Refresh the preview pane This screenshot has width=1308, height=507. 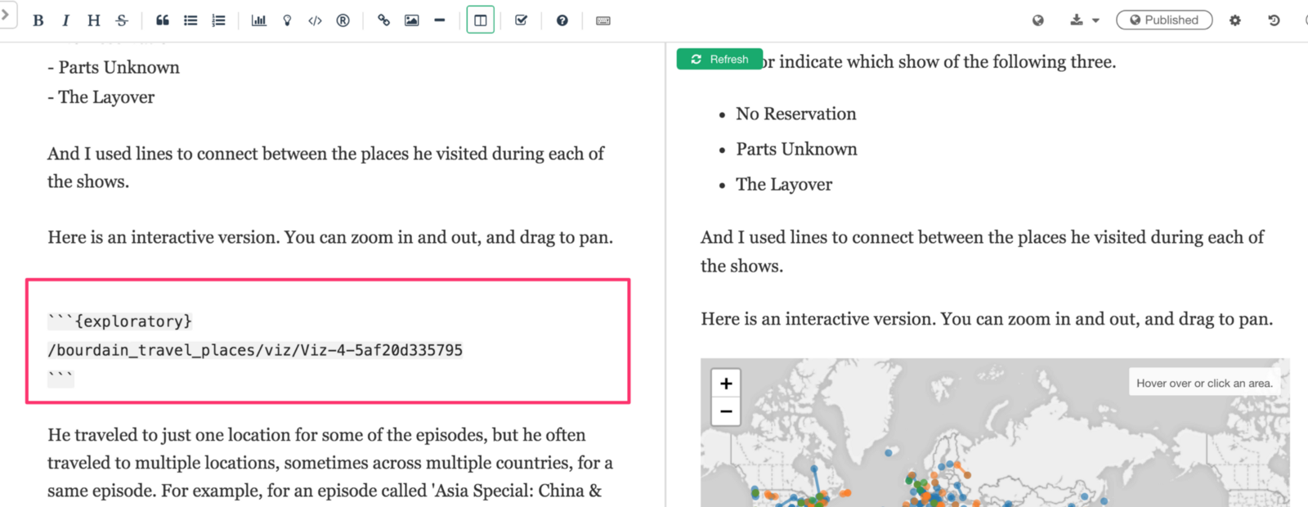click(719, 59)
